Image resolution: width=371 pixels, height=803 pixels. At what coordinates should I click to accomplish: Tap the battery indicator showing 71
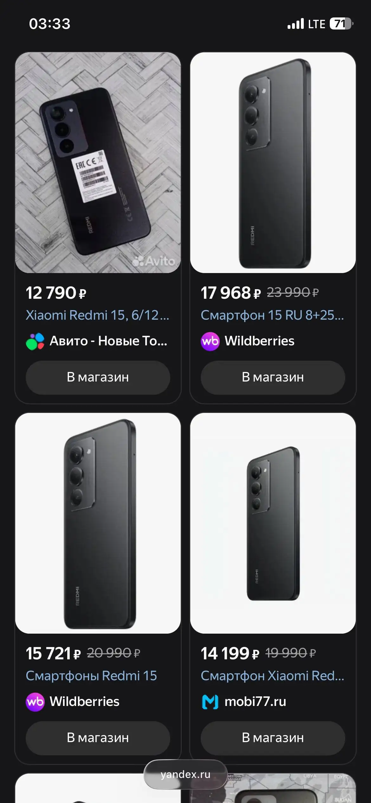click(x=341, y=23)
